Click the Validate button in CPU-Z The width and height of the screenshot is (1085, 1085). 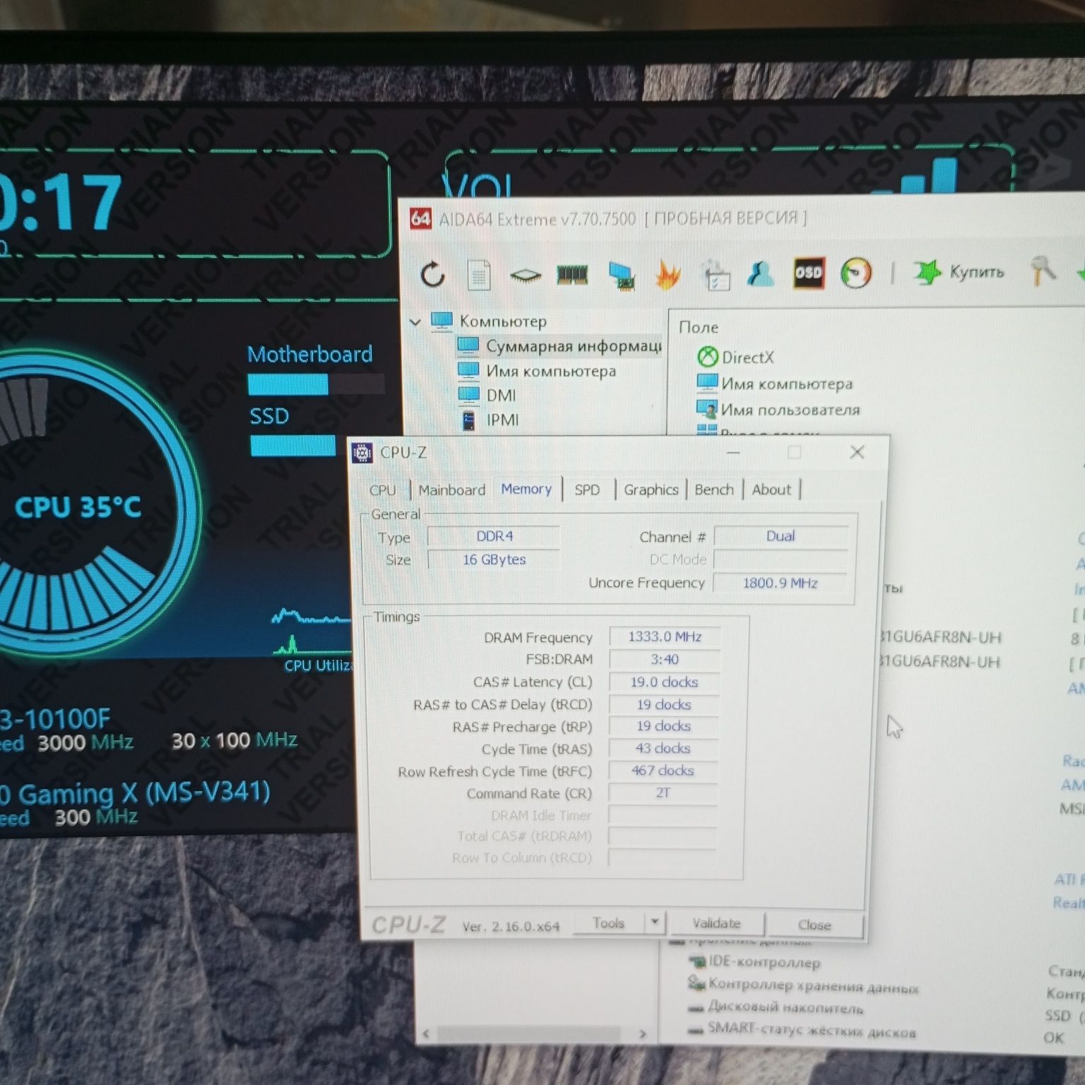[716, 923]
